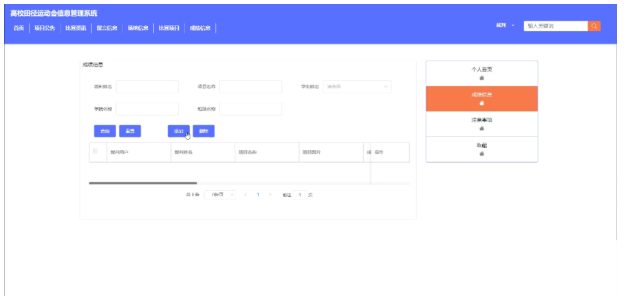The width and height of the screenshot is (628, 307).
Task: Go to previous page arrow in pagination
Action: (x=245, y=195)
